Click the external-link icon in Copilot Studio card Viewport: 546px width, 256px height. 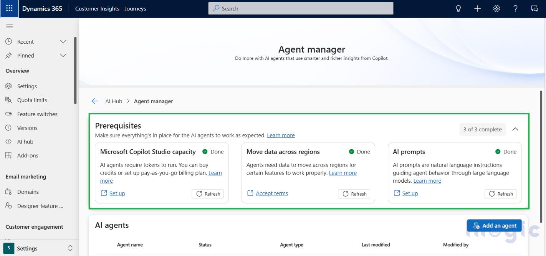coord(104,193)
